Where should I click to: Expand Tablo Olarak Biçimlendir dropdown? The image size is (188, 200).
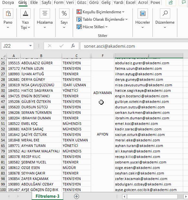[102, 19]
